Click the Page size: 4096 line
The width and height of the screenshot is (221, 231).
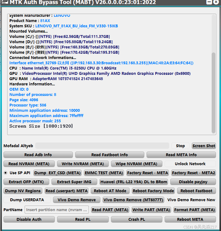coord(24,100)
